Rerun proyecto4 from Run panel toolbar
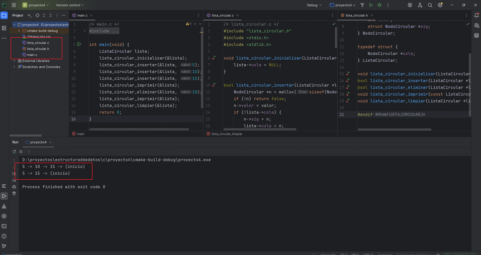 14,151
